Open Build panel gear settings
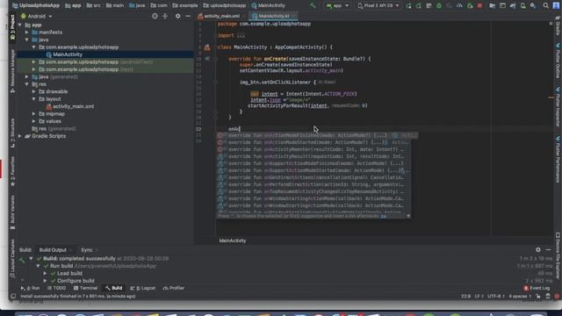 (538, 249)
